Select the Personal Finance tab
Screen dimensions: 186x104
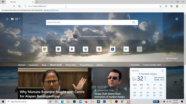point(86,65)
